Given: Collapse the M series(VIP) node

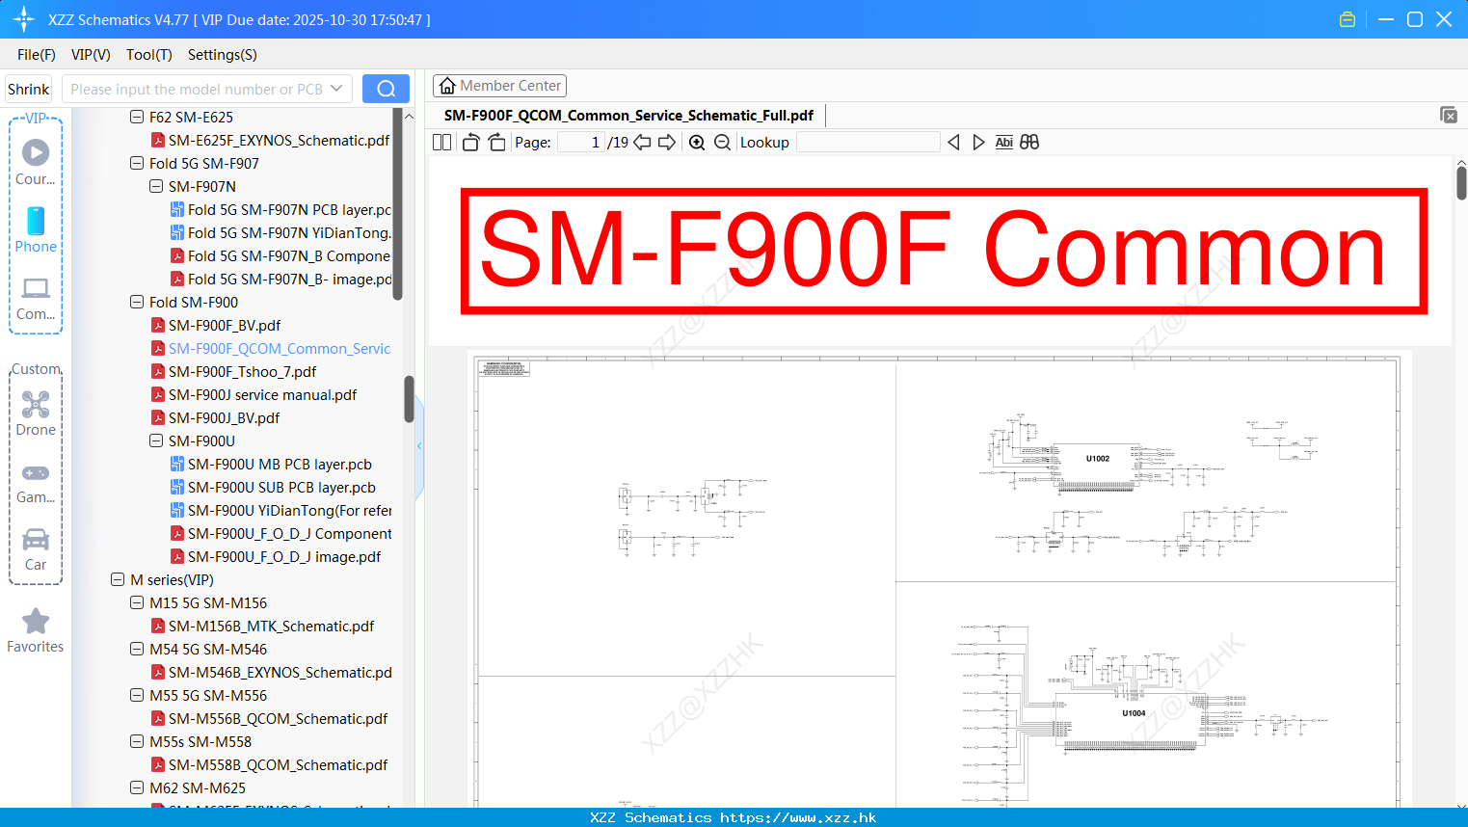Looking at the screenshot, I should coord(118,580).
